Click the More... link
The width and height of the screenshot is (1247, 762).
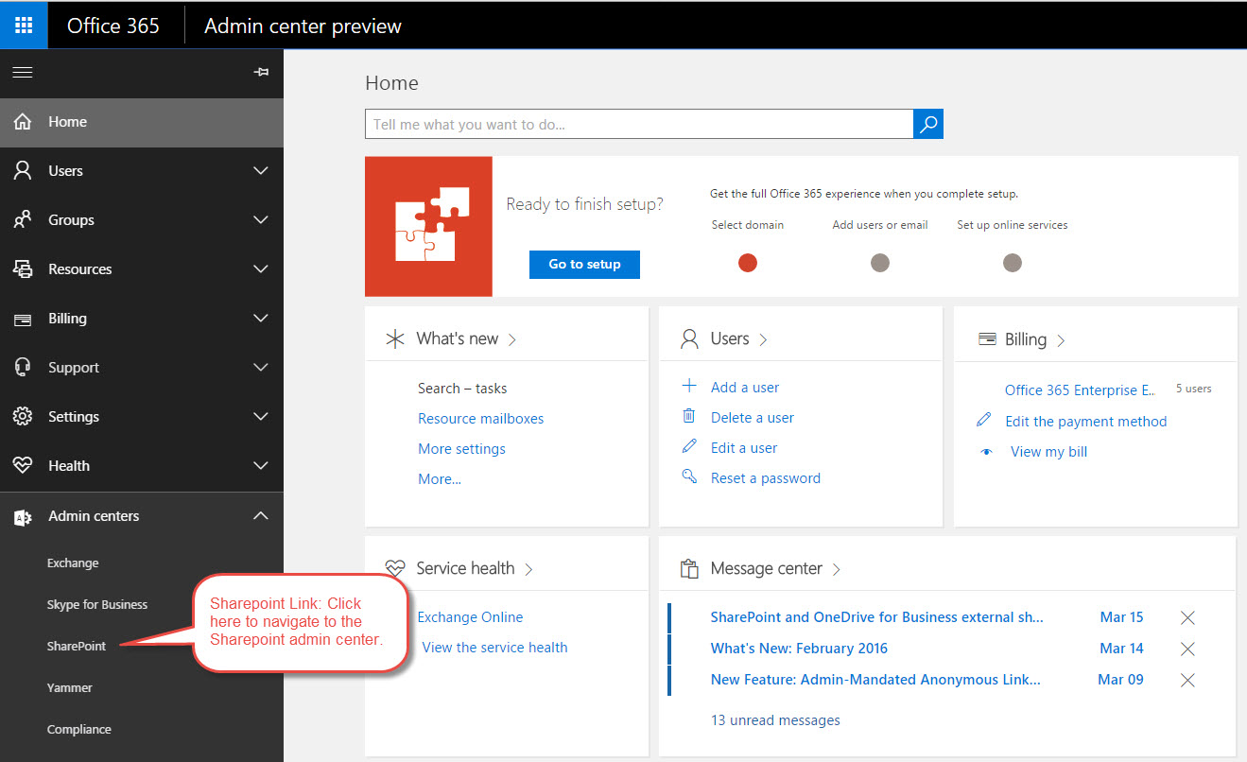[440, 479]
